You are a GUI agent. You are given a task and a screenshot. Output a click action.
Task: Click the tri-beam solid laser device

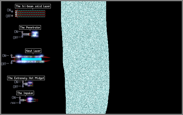30,14
